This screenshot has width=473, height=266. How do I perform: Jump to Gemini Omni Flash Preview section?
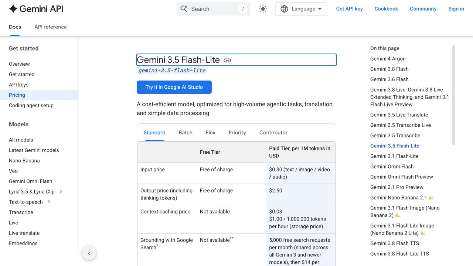click(402, 177)
